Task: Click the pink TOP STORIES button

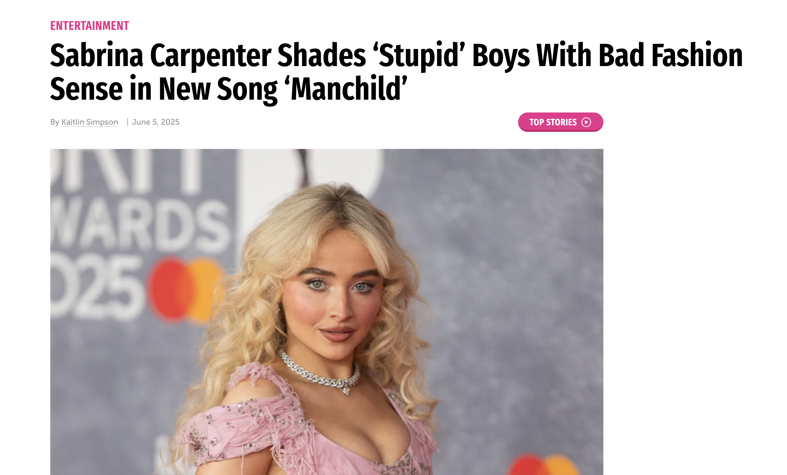Action: [561, 122]
